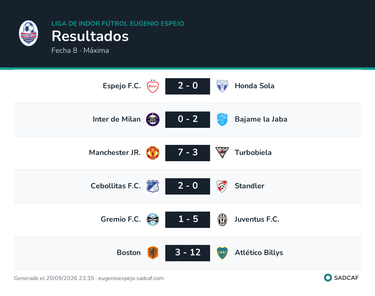Select the Juventus F.C. team name
This screenshot has width=375, height=296.
click(257, 219)
